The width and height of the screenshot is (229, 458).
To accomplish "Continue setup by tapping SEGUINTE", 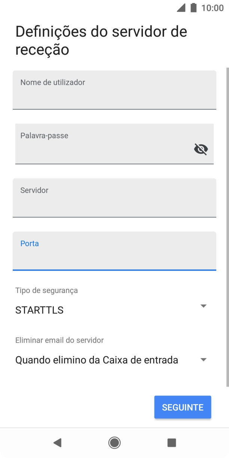I will click(x=183, y=407).
